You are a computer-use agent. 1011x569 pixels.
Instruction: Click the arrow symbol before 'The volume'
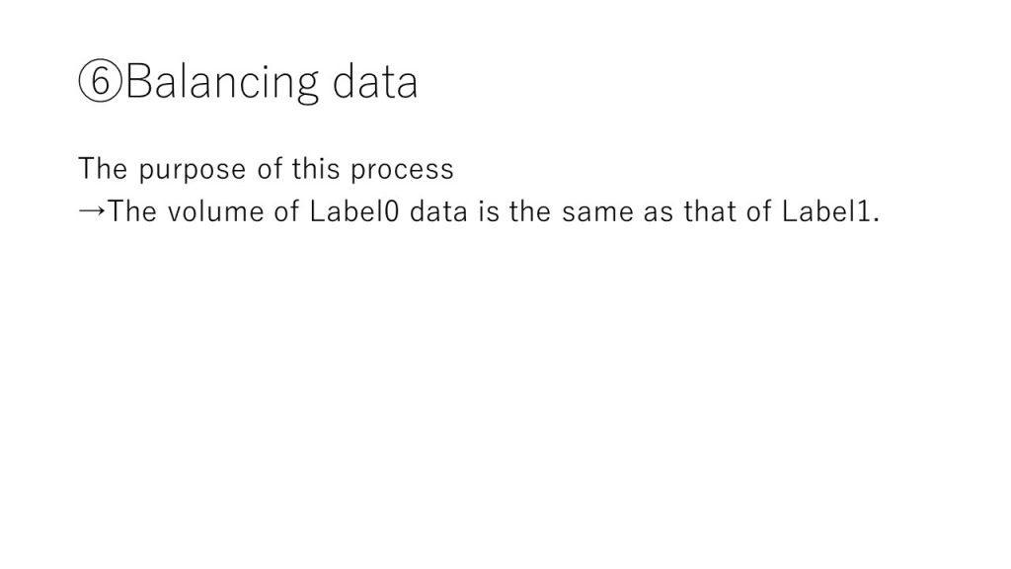[92, 211]
